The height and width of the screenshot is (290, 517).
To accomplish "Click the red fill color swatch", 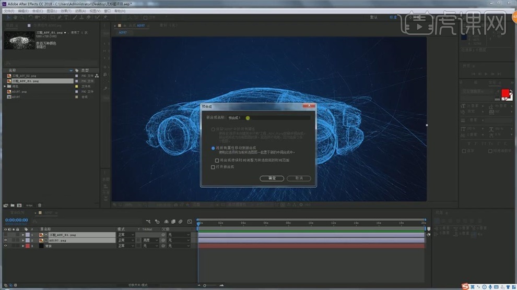I will click(505, 93).
